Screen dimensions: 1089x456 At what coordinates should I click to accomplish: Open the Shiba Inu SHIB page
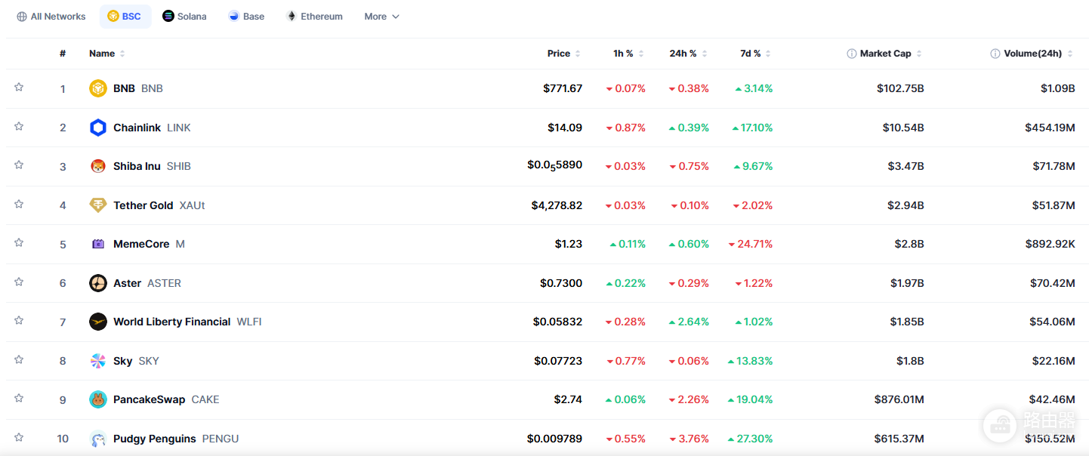coord(140,166)
